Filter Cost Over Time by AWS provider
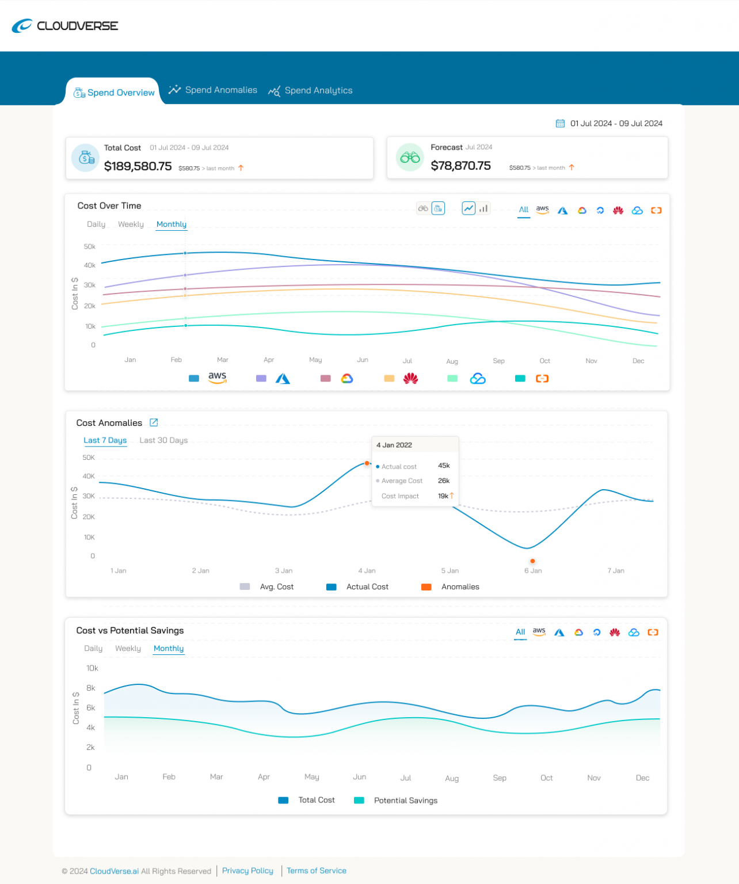This screenshot has height=884, width=739. coord(542,210)
